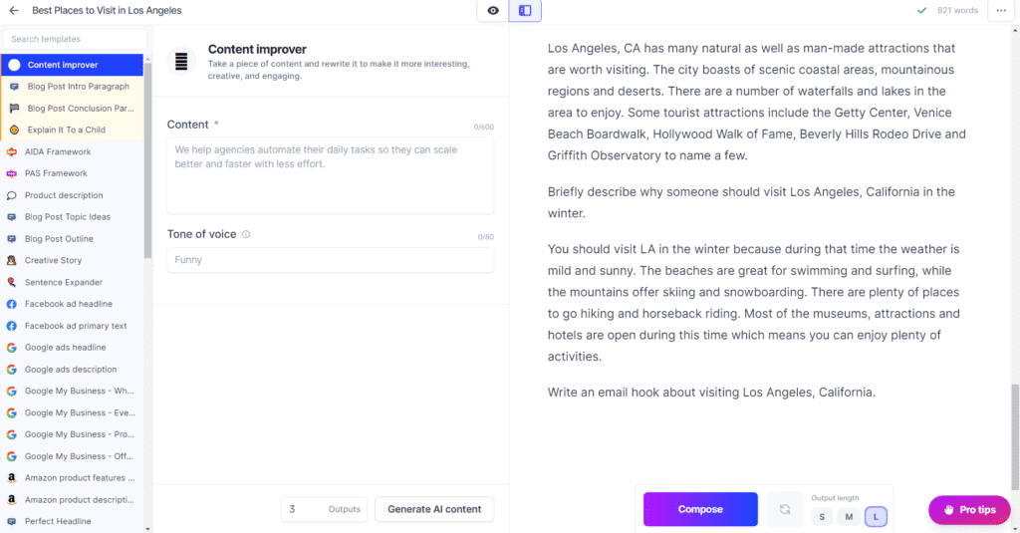This screenshot has height=533, width=1020.
Task: Click Generate AI content button
Action: point(434,509)
